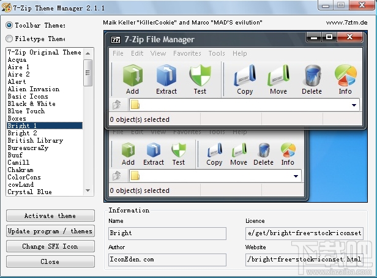Click the Close button
The image size is (377, 278).
pyautogui.click(x=50, y=261)
